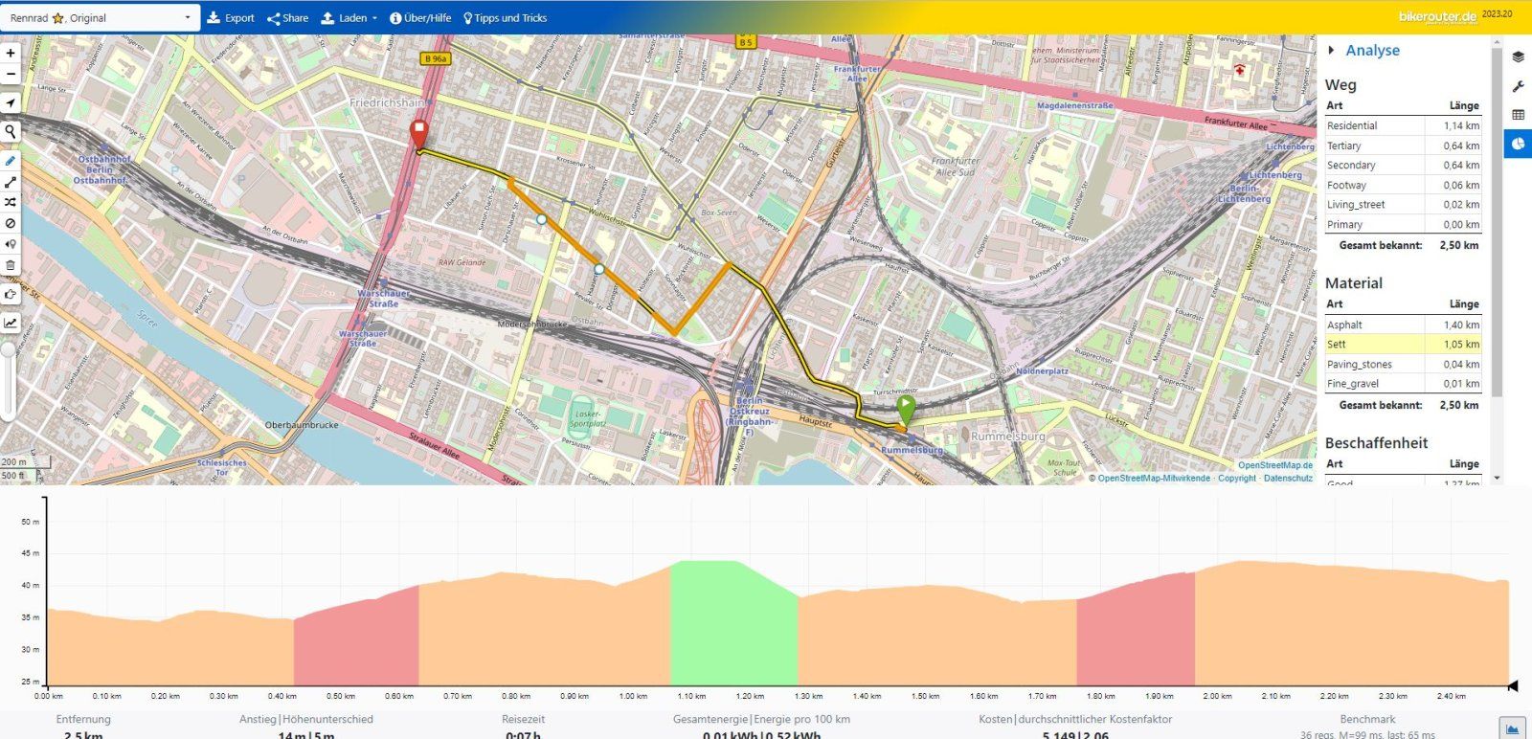The width and height of the screenshot is (1532, 739).
Task: Toggle the elevation chart button in left toolbar
Action: 11,323
